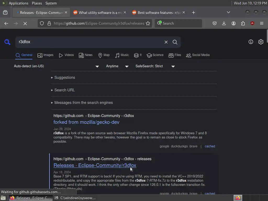Select the Videos search category
The height and width of the screenshot is (201, 268).
click(66, 55)
